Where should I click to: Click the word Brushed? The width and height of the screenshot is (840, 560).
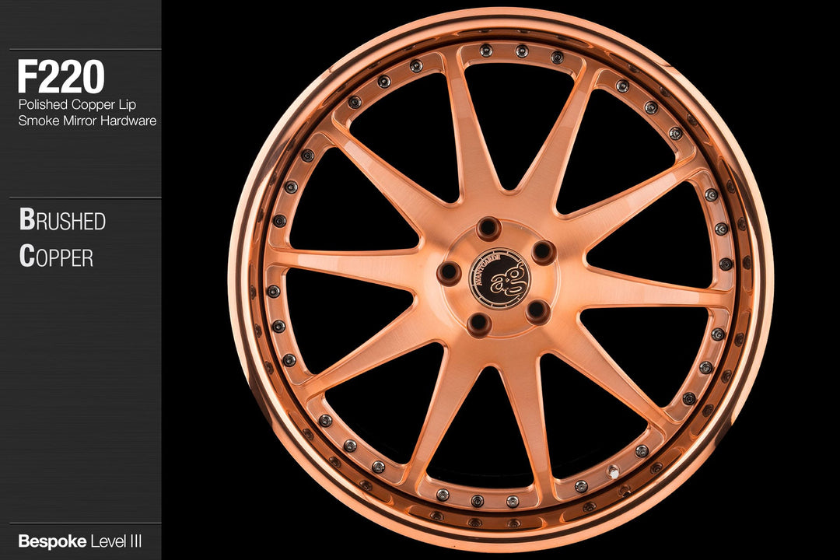pos(62,221)
